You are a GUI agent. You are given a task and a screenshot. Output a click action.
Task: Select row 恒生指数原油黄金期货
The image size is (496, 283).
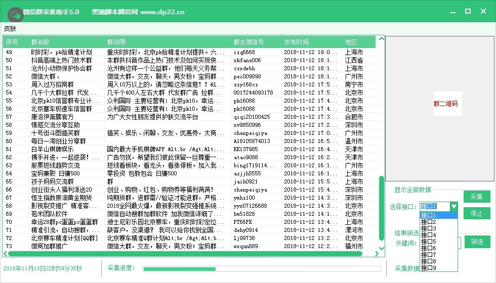click(x=191, y=198)
